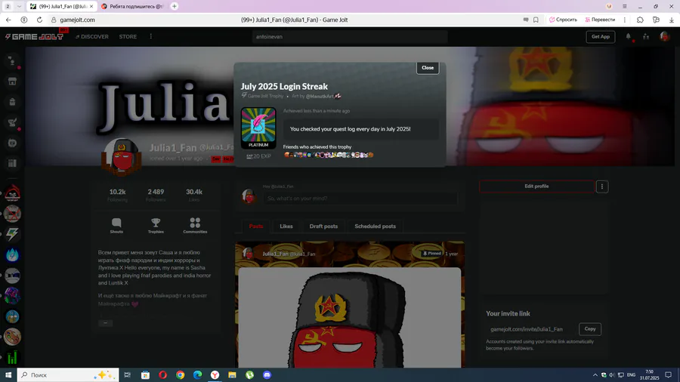Open the sticker face icon in the left sidebar
Viewport: 680px width, 382px height.
(12, 143)
